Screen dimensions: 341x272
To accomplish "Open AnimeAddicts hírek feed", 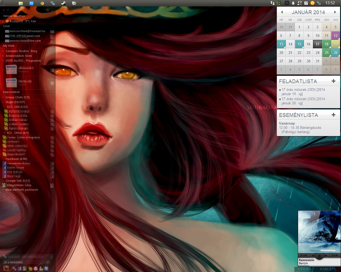I will click(x=19, y=56).
